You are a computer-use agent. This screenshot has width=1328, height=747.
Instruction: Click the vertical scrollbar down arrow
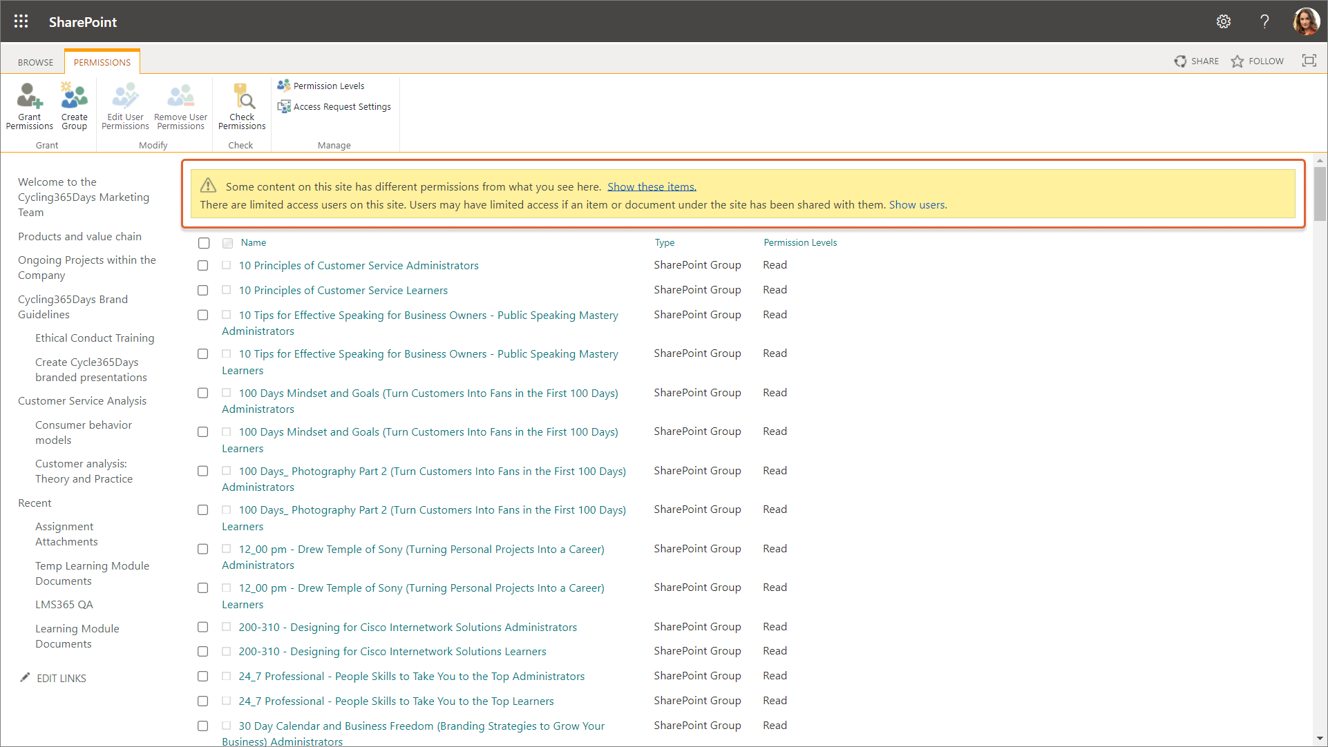pos(1320,739)
